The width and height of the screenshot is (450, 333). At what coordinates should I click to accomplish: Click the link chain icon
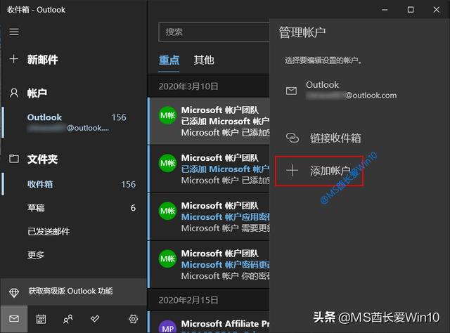tap(292, 138)
